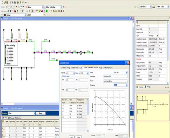Viewport: 170px width, 138px height.
Task: Click the Open folder icon
Action: tap(4, 2)
